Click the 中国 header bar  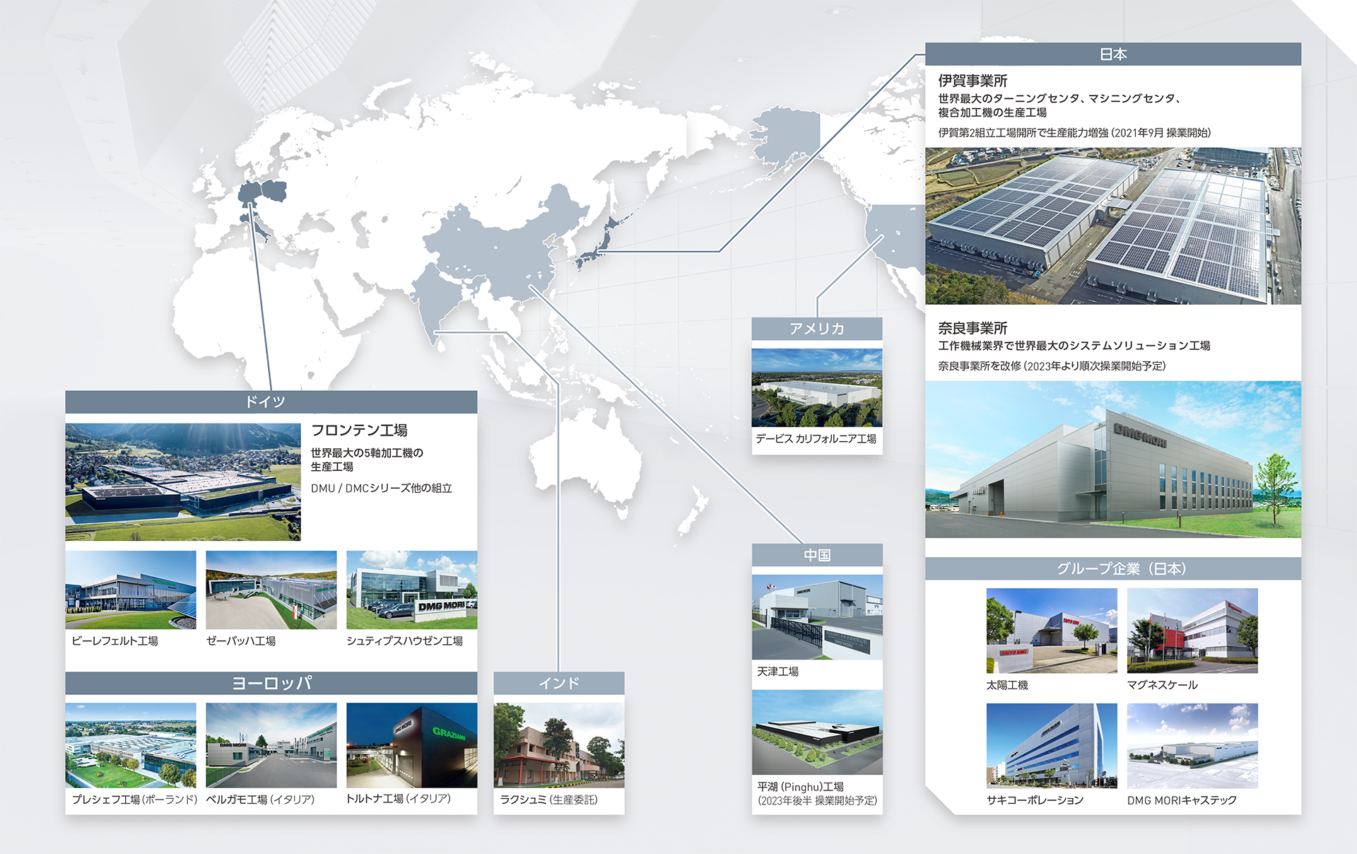tap(817, 555)
